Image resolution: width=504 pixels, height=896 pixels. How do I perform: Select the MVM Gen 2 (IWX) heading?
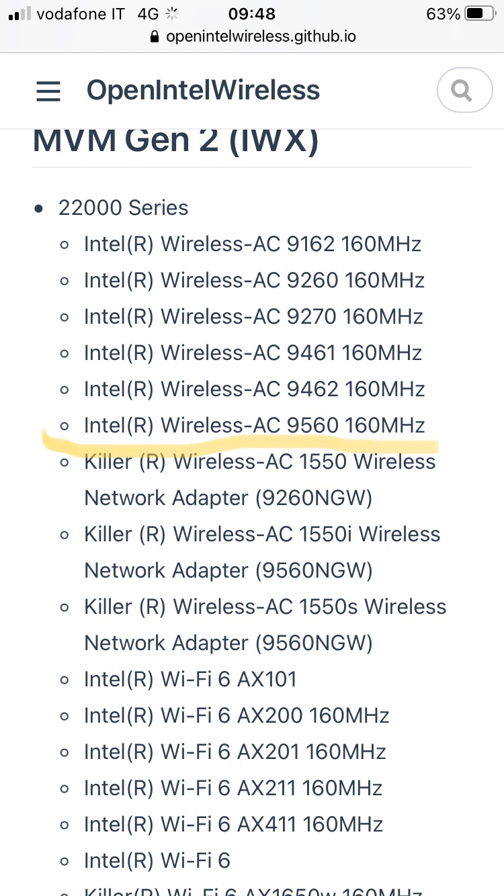[x=177, y=140]
